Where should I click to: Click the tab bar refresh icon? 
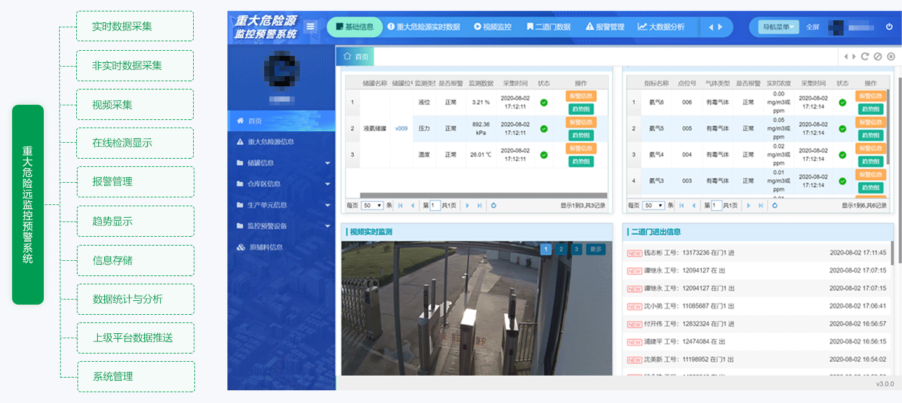(x=865, y=56)
